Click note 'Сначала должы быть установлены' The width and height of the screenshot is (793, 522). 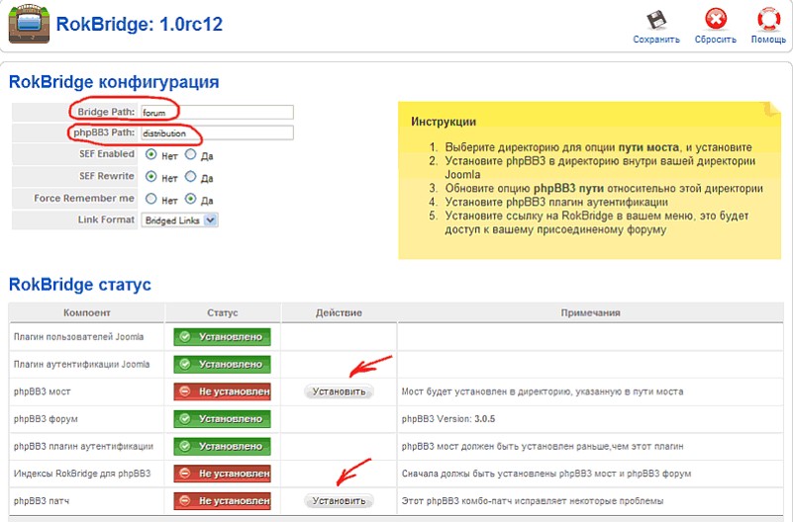[x=546, y=474]
